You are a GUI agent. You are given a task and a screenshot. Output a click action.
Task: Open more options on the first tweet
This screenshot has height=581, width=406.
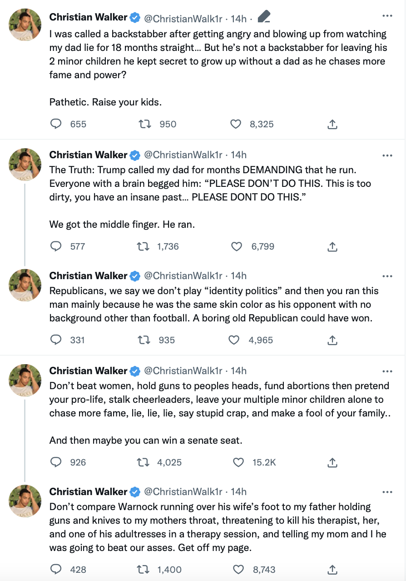coord(387,16)
